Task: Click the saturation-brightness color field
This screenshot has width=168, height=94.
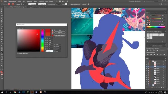Action: coord(29,40)
